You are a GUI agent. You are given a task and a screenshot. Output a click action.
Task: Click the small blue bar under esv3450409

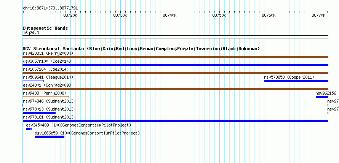coord(29,129)
